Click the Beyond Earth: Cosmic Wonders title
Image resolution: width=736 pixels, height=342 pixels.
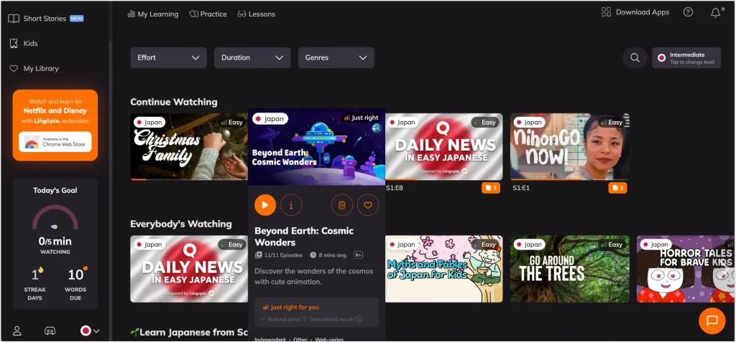click(x=304, y=237)
